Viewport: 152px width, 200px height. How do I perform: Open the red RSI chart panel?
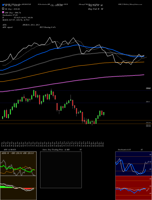[x=133, y=188]
